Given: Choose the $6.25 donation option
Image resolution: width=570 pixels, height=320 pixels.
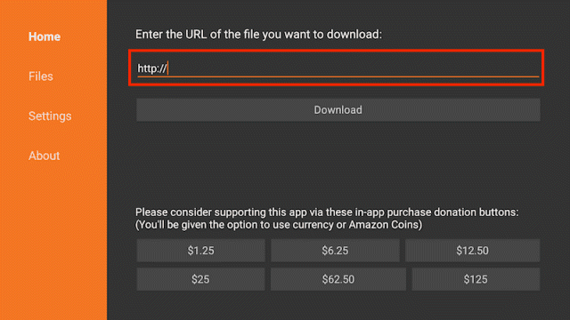Looking at the screenshot, I should click(x=335, y=251).
